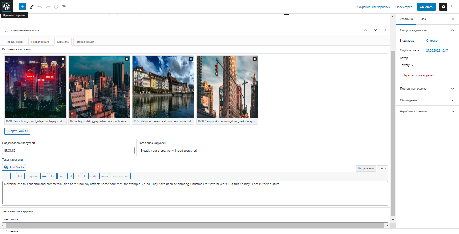Change visibility via the Открыто link

point(432,41)
